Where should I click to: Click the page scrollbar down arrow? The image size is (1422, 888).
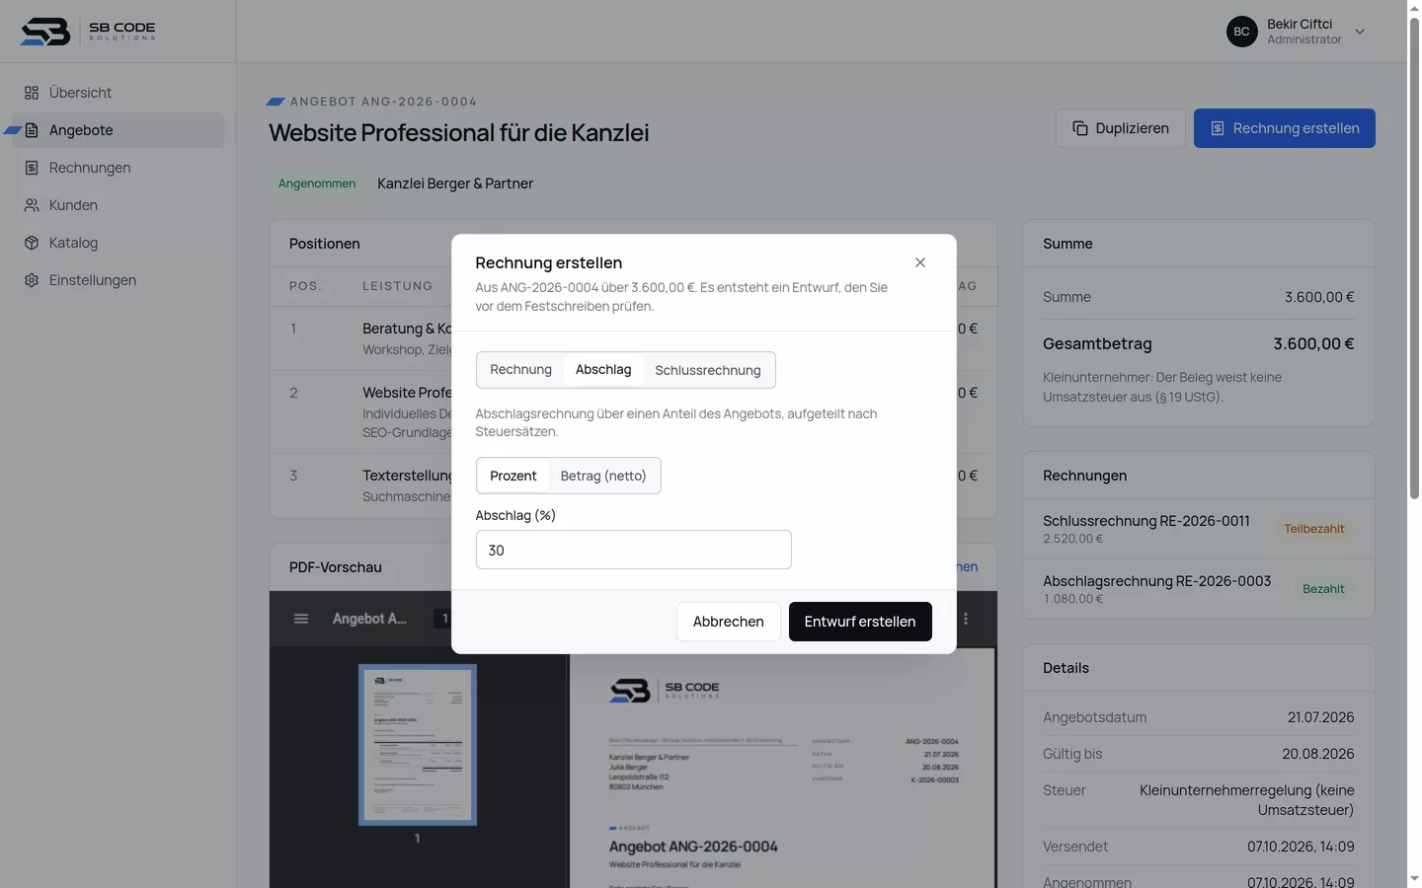pyautogui.click(x=1414, y=878)
